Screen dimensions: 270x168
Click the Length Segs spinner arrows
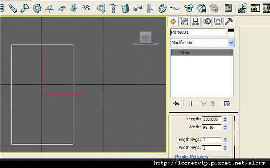(225, 140)
